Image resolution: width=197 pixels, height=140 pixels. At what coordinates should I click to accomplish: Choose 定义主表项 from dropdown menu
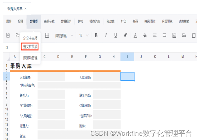(30, 38)
